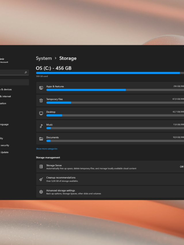This screenshot has height=245, width=184.
Task: Click the 'OS (C:) - 456 GB' heading
Action: point(54,68)
